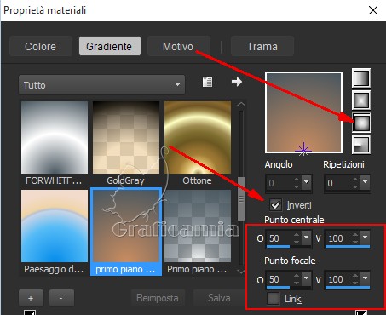This screenshot has height=315, width=386.
Task: Increase Punto focale O with up stepper
Action: point(297,276)
